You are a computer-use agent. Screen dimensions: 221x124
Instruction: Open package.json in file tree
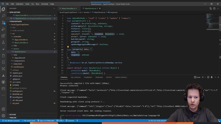click(18, 91)
